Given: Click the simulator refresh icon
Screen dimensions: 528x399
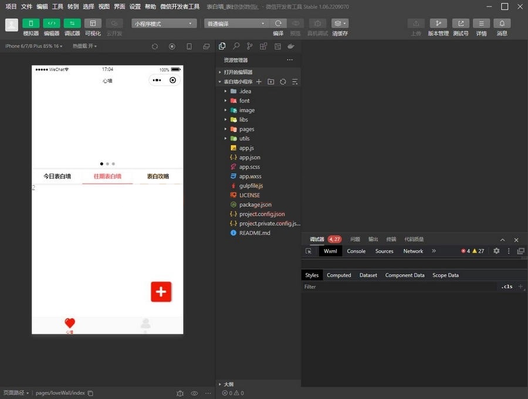Looking at the screenshot, I should click(x=154, y=46).
